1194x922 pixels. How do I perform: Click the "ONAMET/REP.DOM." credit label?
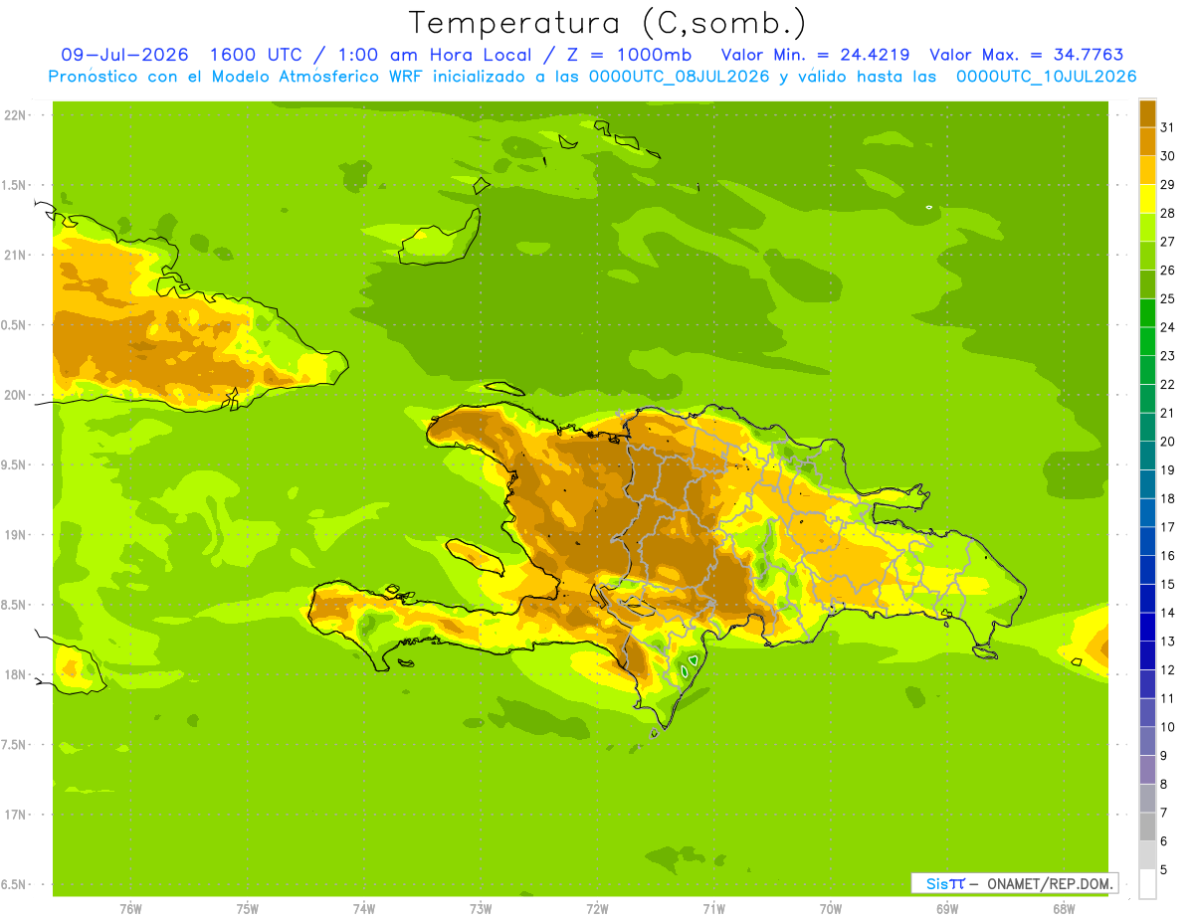tap(1049, 883)
